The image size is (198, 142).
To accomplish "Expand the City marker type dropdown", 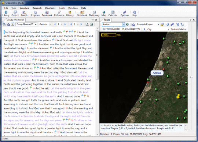I will (168, 29).
